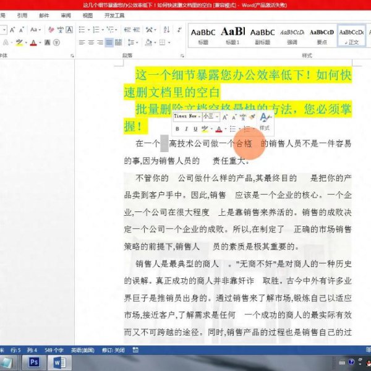Apply the 副标题 subtitle style

point(263,35)
